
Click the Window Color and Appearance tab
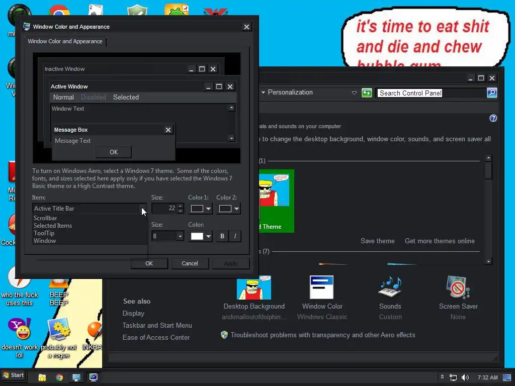pyautogui.click(x=65, y=41)
